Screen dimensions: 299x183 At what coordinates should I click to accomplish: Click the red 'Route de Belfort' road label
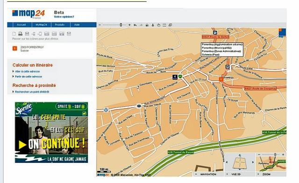coord(216,37)
